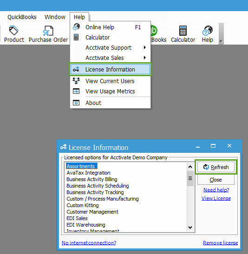This screenshot has width=248, height=254.
Task: Select View Current Users menu item
Action: (x=110, y=81)
